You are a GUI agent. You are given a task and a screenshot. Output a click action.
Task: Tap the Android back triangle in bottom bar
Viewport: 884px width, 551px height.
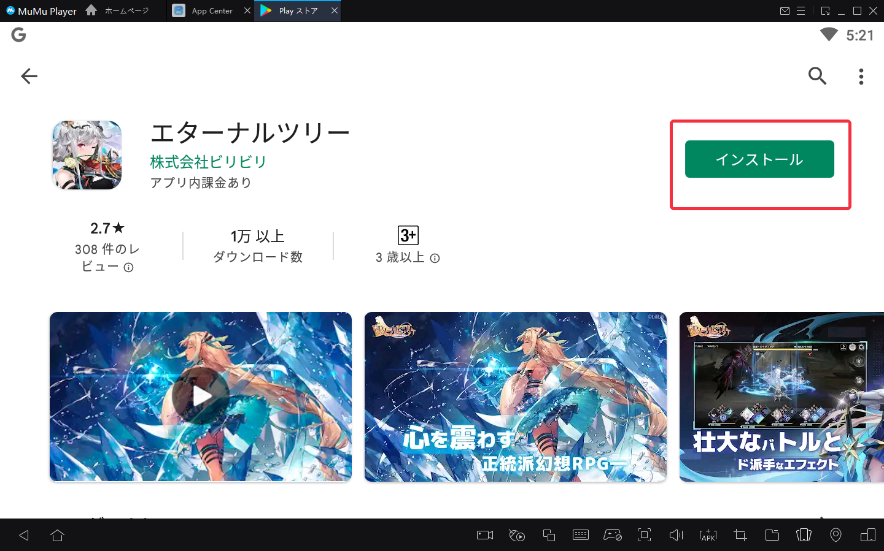(24, 535)
